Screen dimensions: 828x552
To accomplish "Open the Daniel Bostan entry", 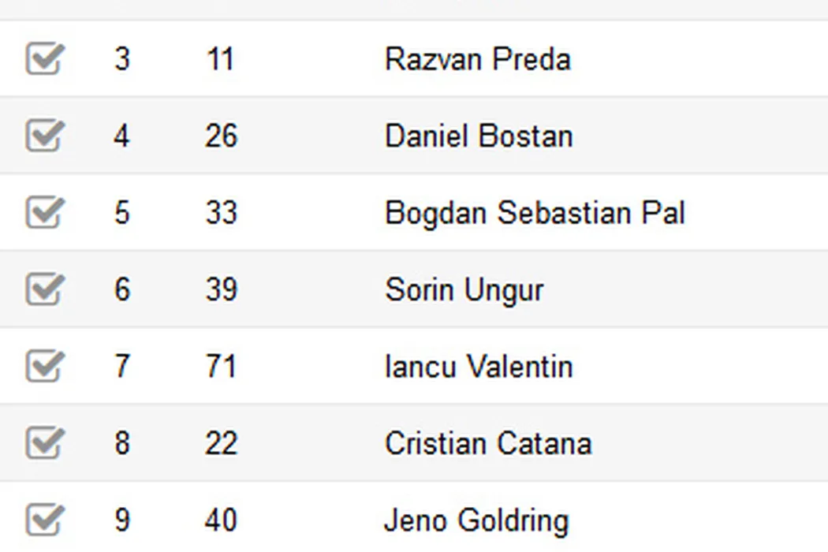I will (478, 136).
